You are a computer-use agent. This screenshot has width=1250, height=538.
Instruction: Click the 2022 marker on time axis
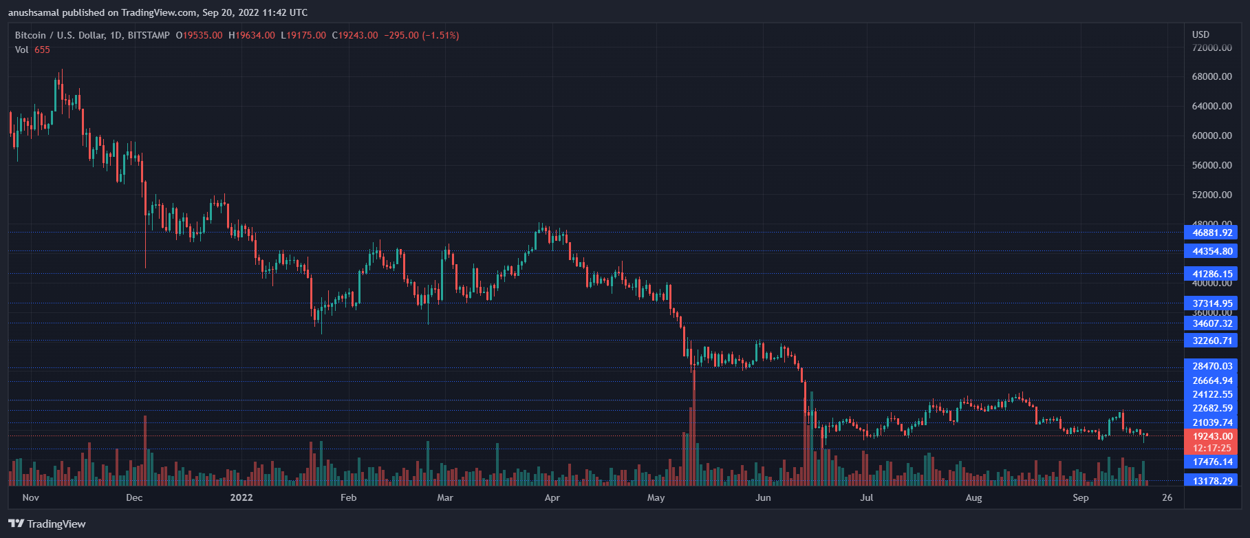point(241,497)
